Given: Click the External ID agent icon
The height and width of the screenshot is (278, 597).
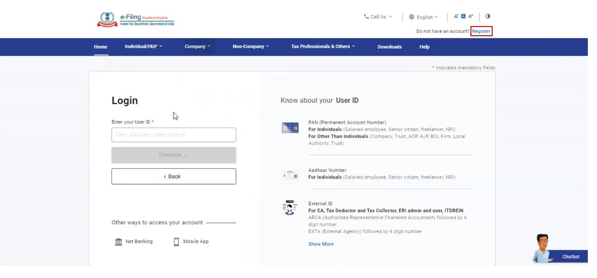Looking at the screenshot, I should pos(290,208).
